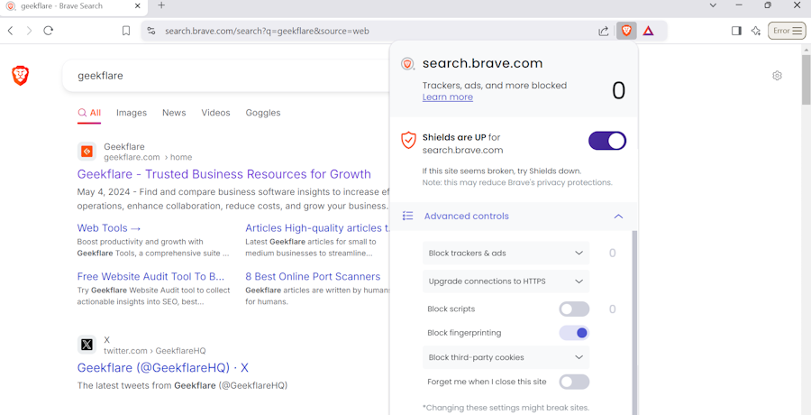The width and height of the screenshot is (811, 415).
Task: Disable the Block fingerprinting toggle
Action: click(574, 333)
